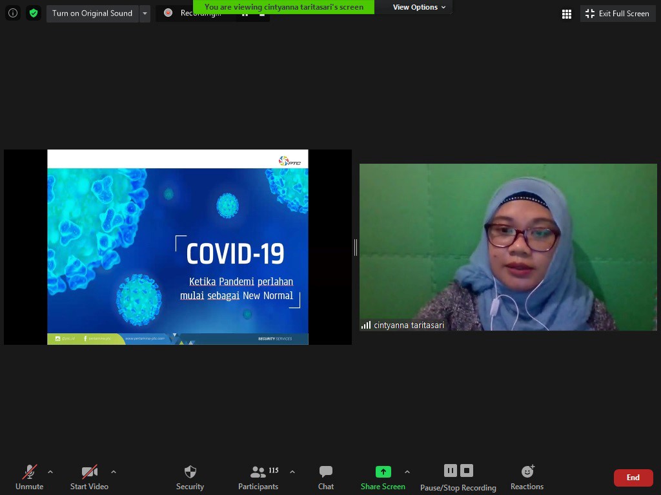This screenshot has width=661, height=495.
Task: Open the Security shield menu
Action: click(190, 478)
